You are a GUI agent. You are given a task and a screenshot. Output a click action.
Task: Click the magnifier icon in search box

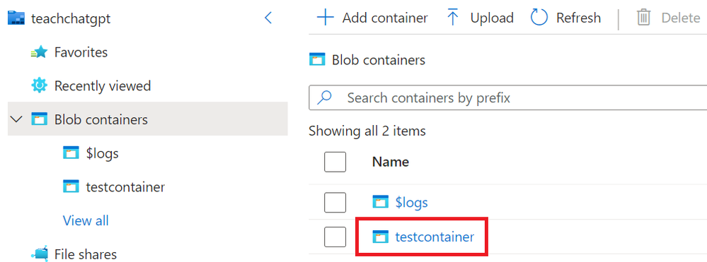[x=325, y=97]
